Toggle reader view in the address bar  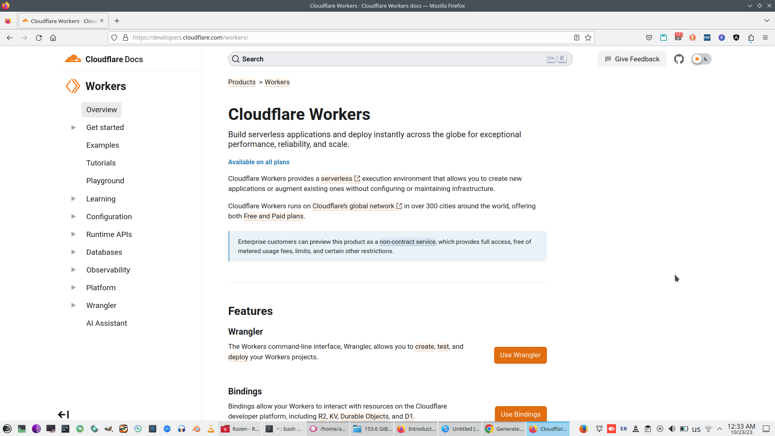click(x=576, y=38)
